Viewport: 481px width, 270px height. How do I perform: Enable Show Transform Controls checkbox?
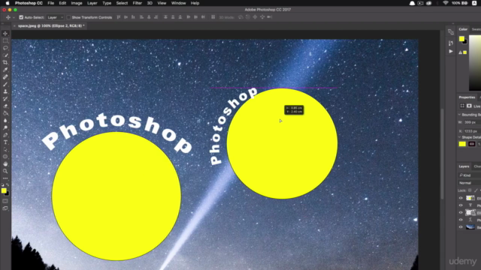pos(68,17)
